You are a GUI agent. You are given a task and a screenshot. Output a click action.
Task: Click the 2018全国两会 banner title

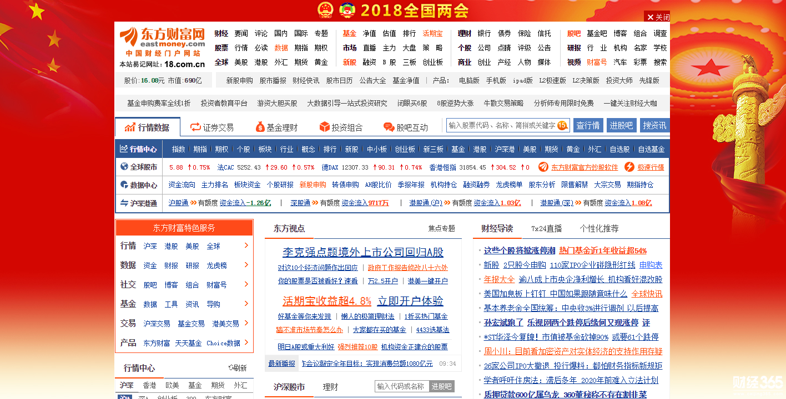click(x=415, y=11)
